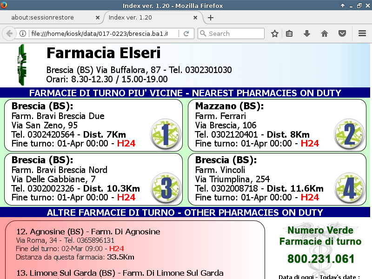Viewport: 372px width, 279px height.
Task: Show bookmarks list icon in toolbar
Action: point(289,33)
